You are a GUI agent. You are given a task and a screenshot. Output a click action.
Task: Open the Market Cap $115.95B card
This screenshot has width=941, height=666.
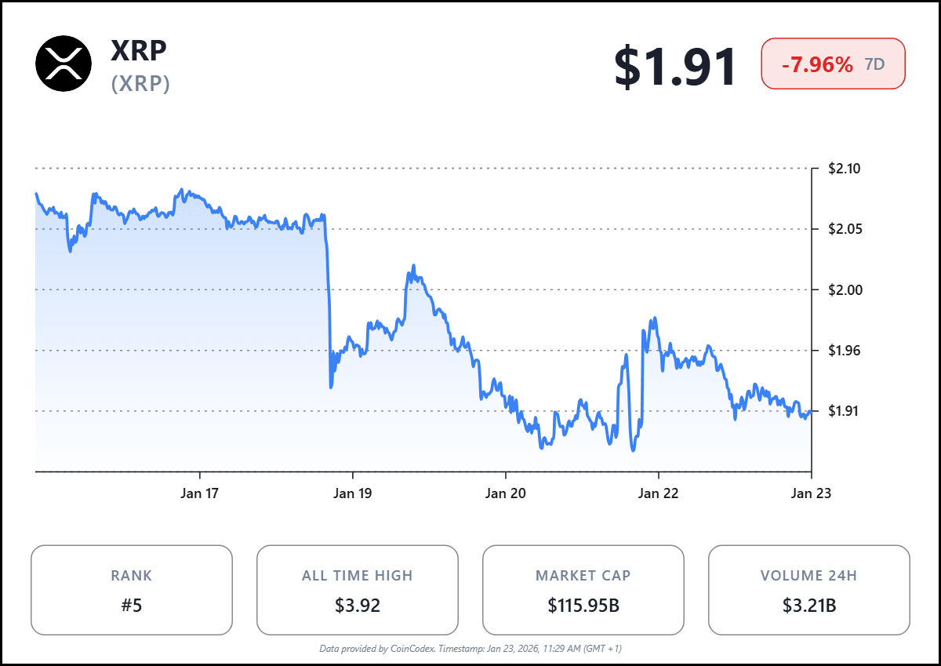tap(583, 590)
